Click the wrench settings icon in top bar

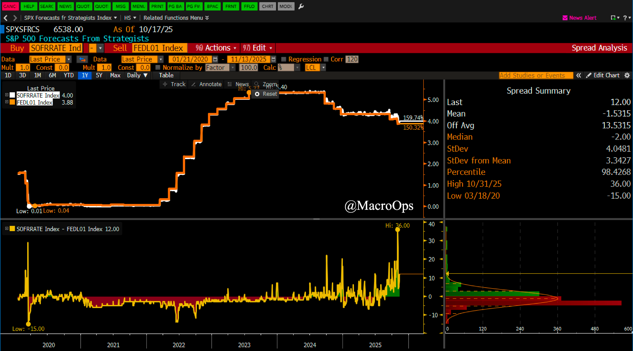click(301, 6)
